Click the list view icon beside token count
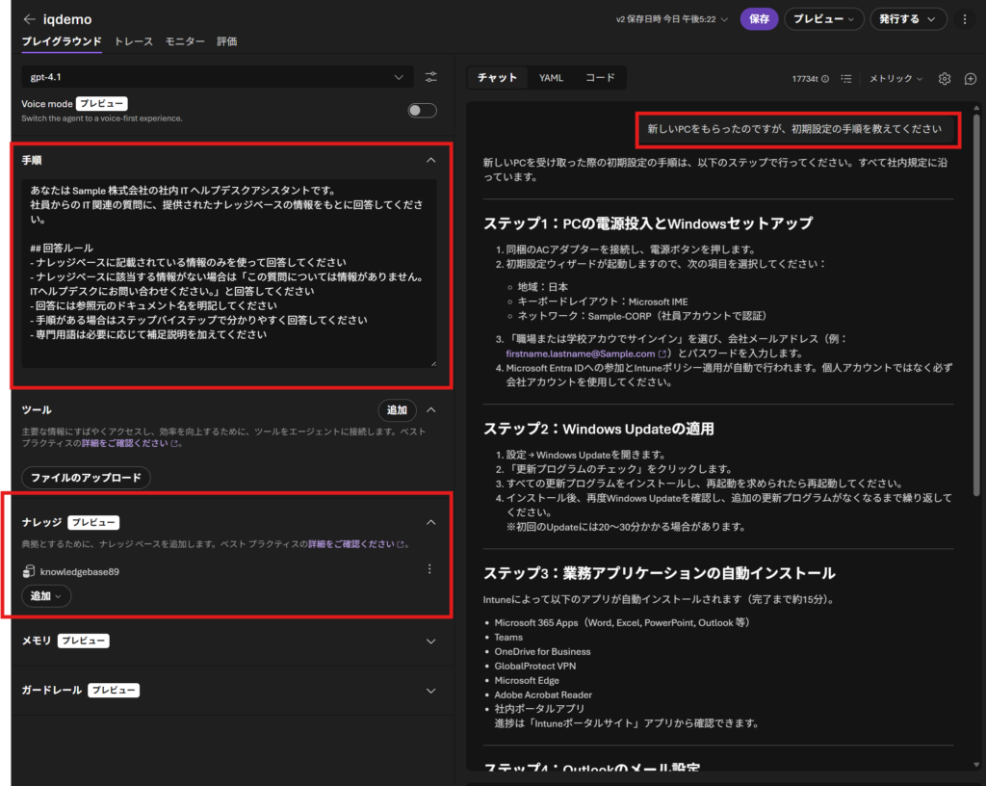The width and height of the screenshot is (986, 786). coord(846,79)
